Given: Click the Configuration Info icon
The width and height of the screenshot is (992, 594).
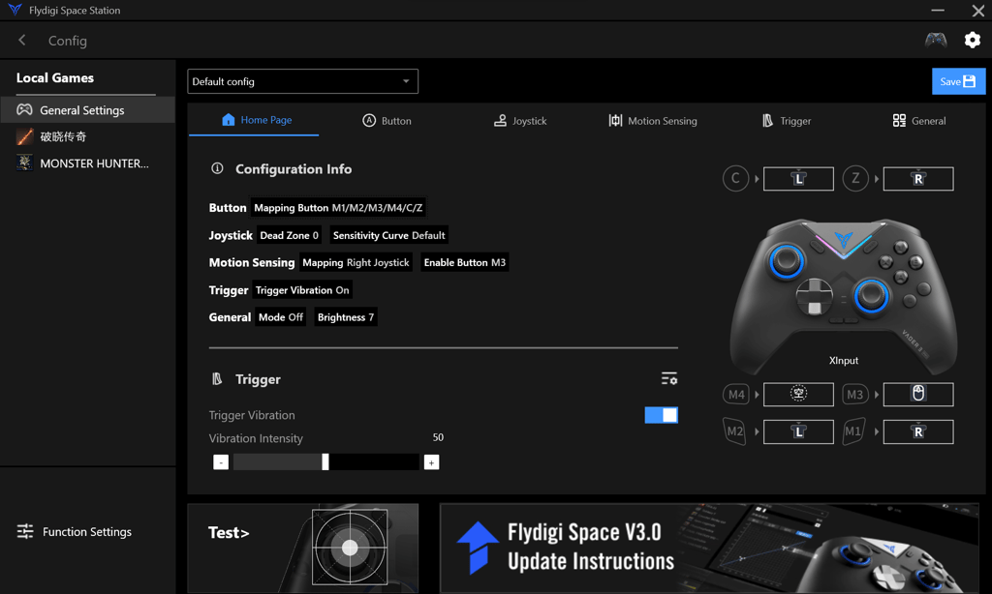Looking at the screenshot, I should coord(217,168).
